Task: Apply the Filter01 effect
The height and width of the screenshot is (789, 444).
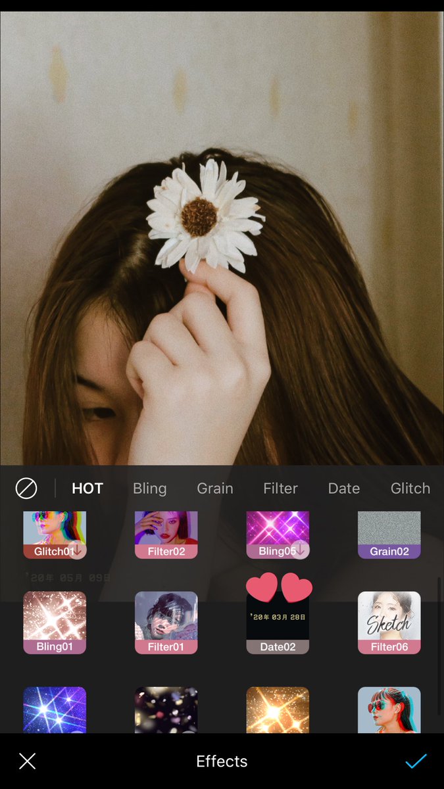Action: pyautogui.click(x=166, y=623)
